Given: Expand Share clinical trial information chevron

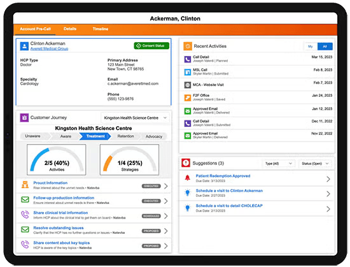Looking at the screenshot, I should [166, 216].
